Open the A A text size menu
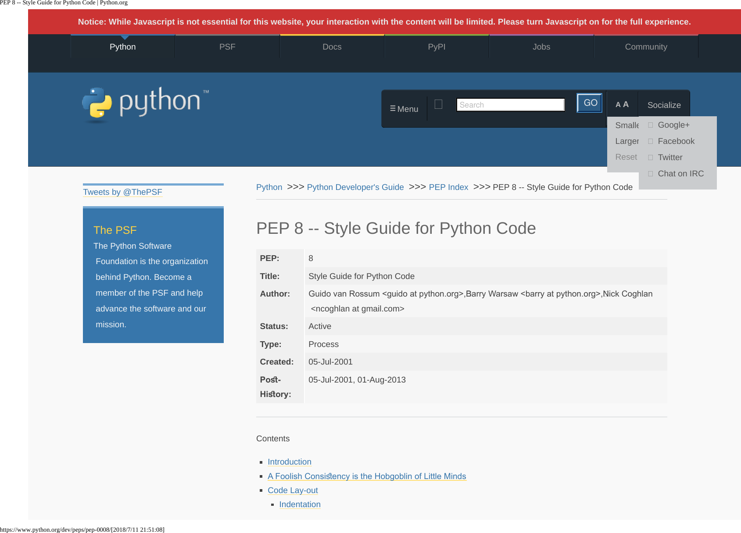The height and width of the screenshot is (533, 741). pyautogui.click(x=622, y=104)
